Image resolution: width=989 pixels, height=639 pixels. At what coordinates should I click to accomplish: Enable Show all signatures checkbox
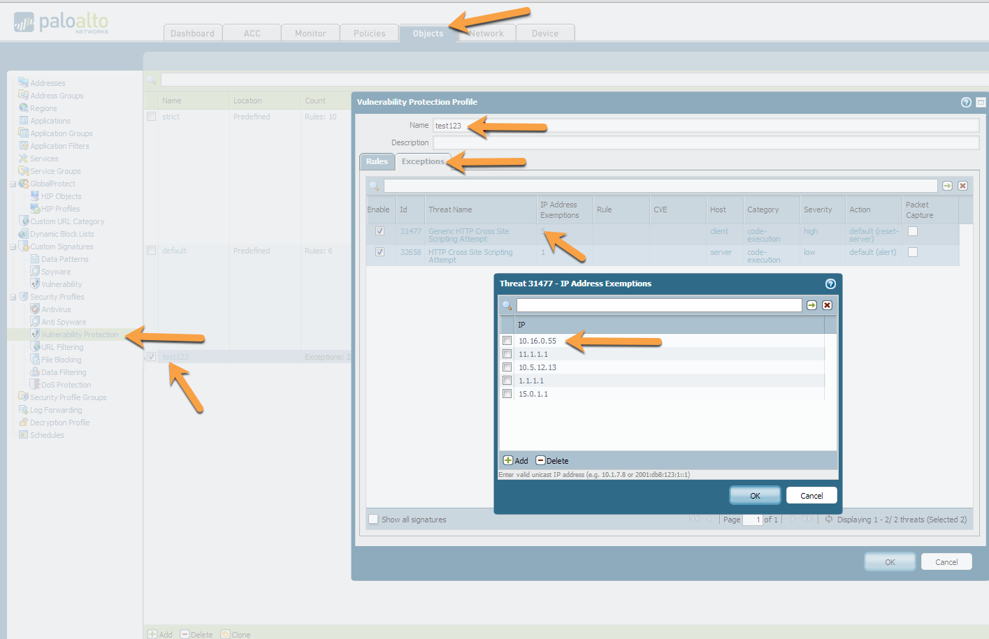pyautogui.click(x=373, y=519)
